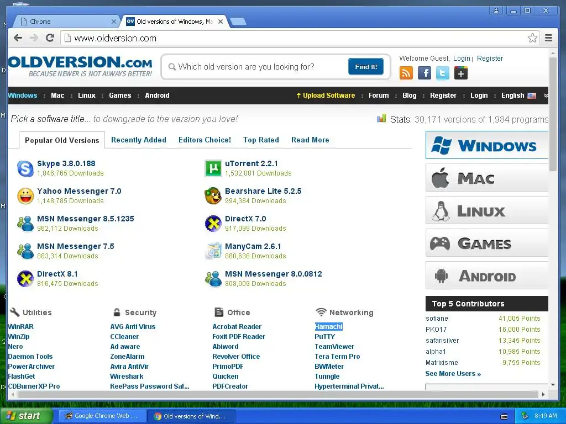Click the uTorrent green icon
This screenshot has width=566, height=424.
[213, 169]
